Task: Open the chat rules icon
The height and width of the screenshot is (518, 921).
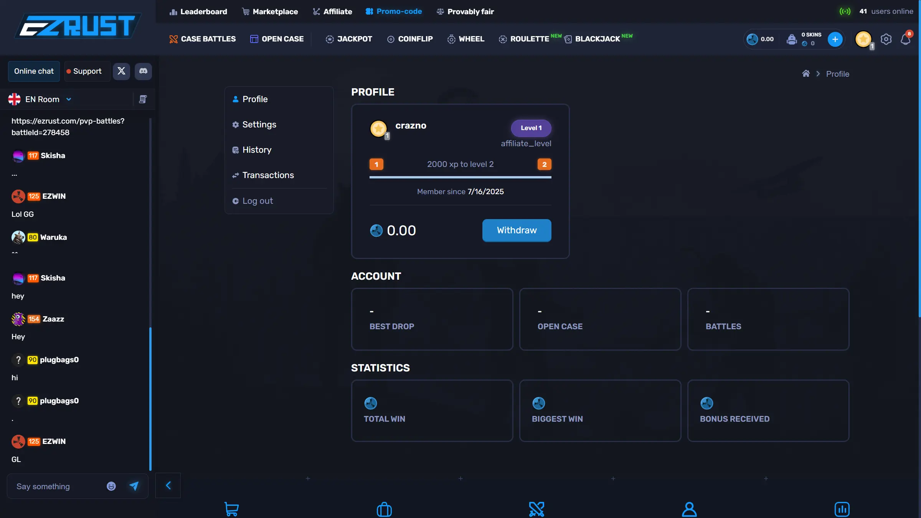Action: [143, 99]
